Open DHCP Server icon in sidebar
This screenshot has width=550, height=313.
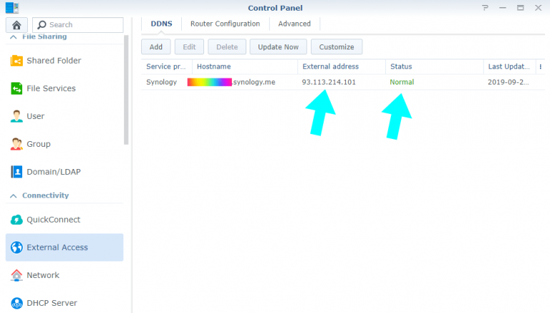16,303
